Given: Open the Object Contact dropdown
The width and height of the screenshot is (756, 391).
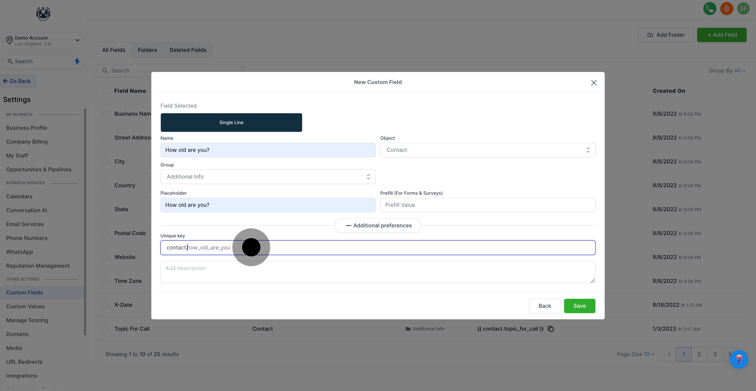Looking at the screenshot, I should [487, 150].
